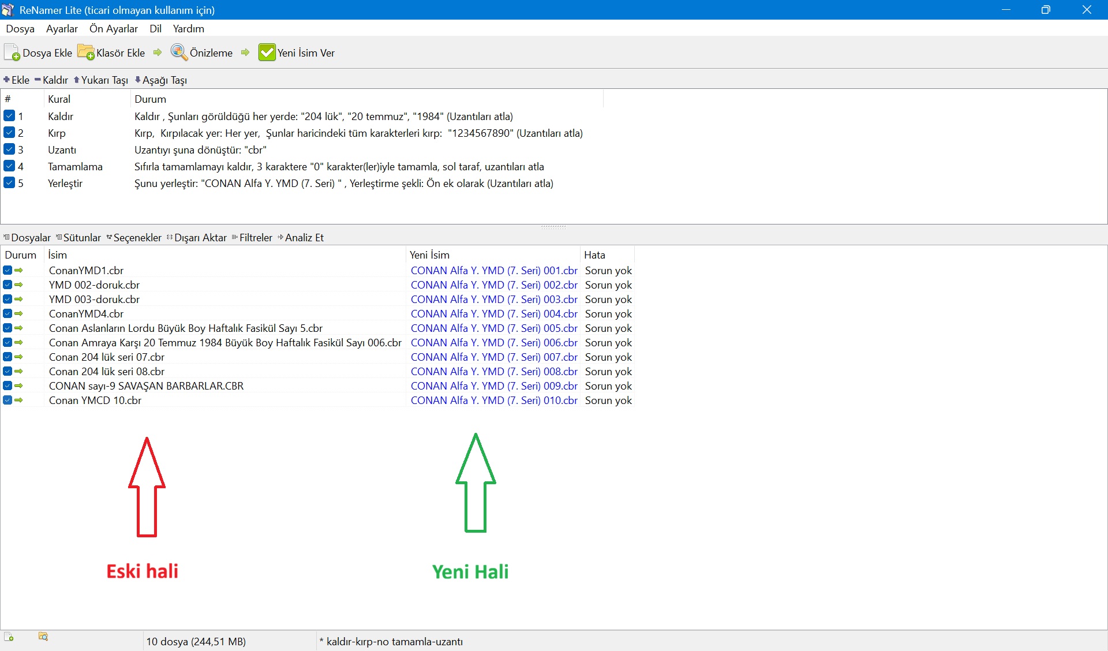Click the status bar folder icon
This screenshot has width=1108, height=651.
[x=43, y=637]
